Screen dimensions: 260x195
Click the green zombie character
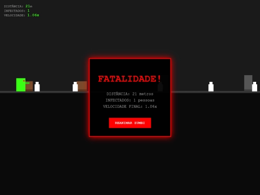pos(21,85)
